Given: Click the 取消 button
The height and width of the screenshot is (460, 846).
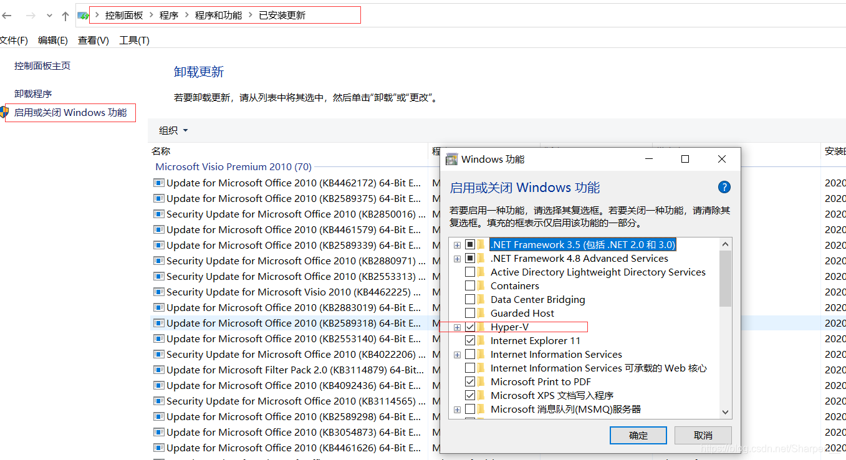Looking at the screenshot, I should [703, 435].
